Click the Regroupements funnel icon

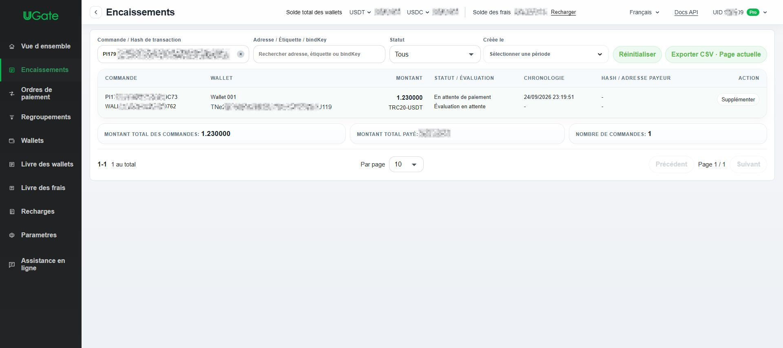(x=12, y=117)
